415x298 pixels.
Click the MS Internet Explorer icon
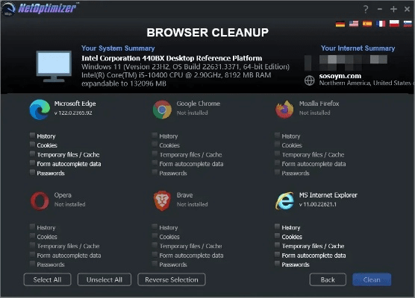(x=284, y=201)
